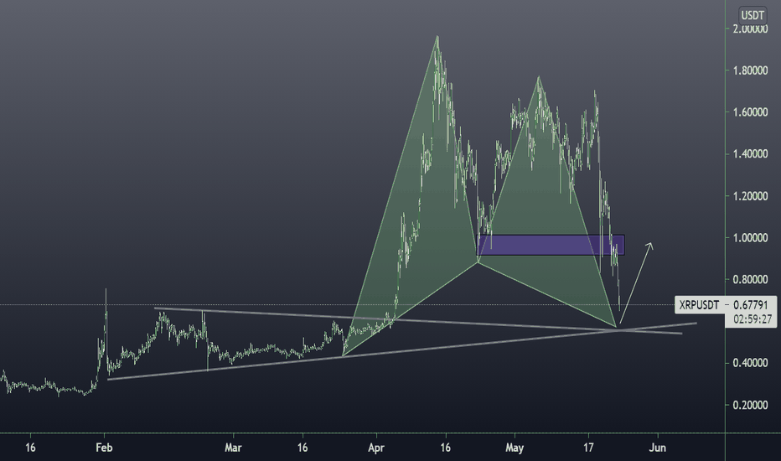Click the 1.20000 price axis label
The image size is (781, 461).
750,196
